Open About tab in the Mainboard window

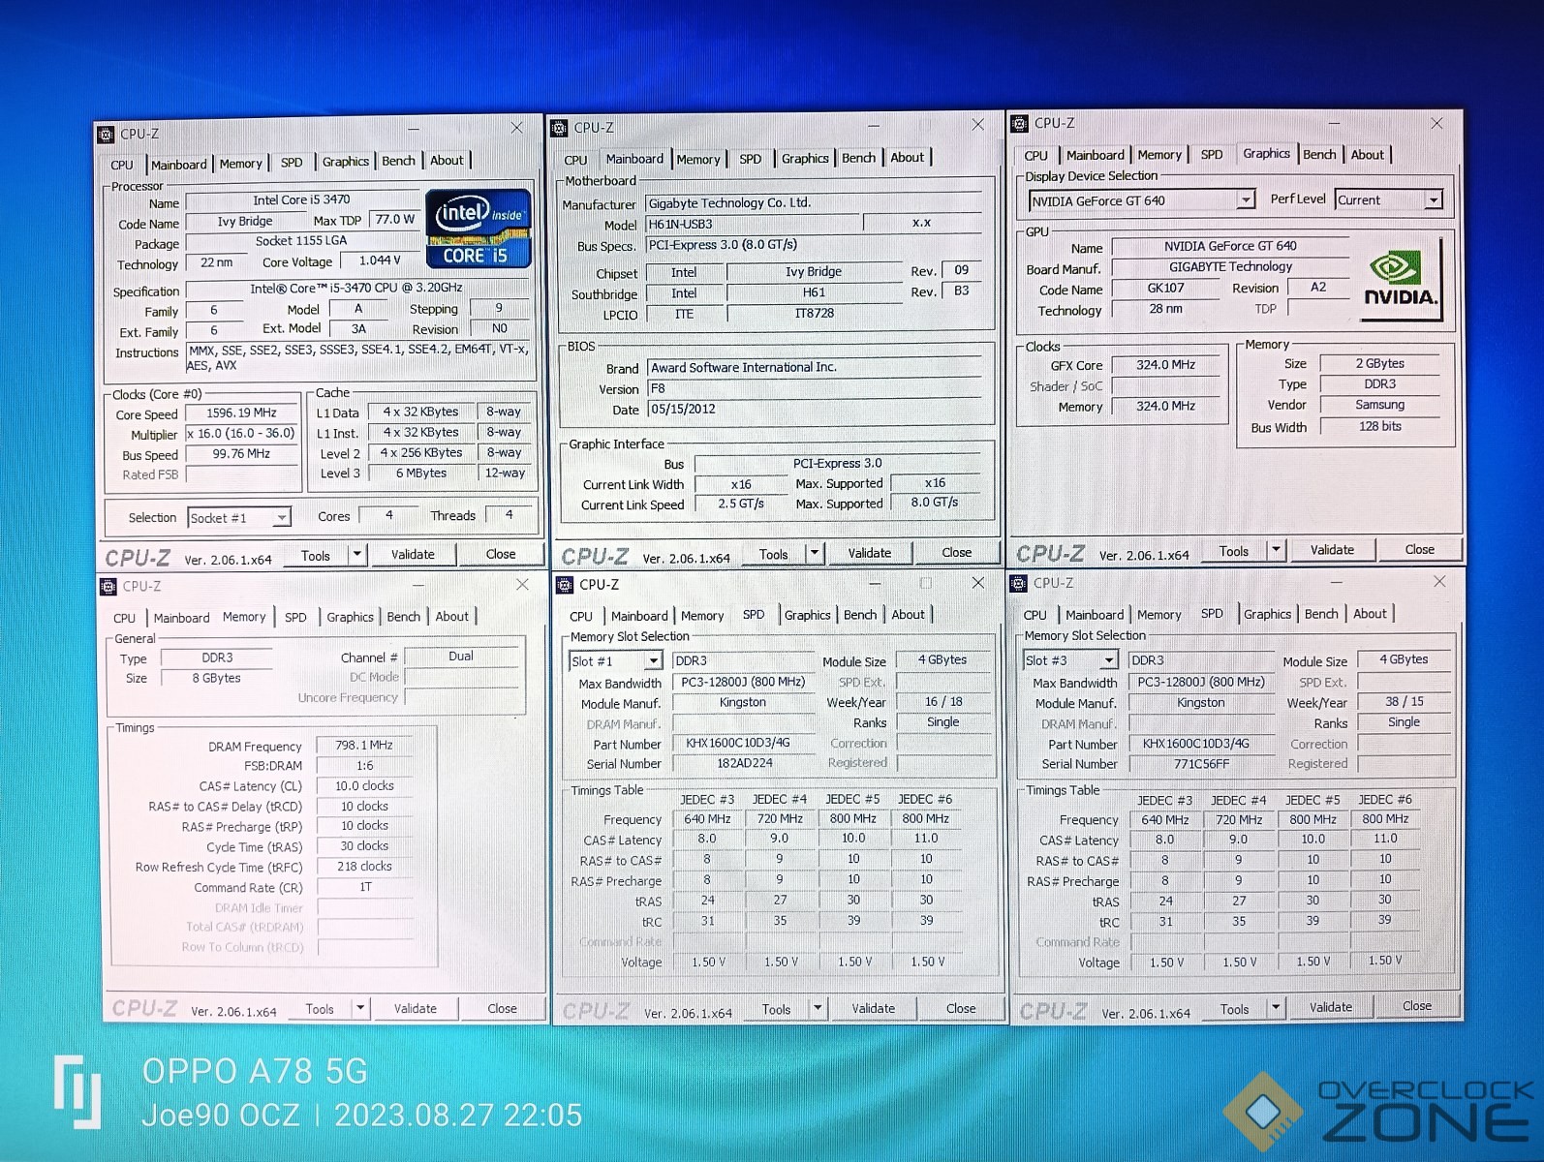pos(907,158)
